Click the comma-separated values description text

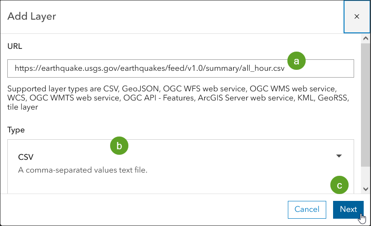[83, 170]
